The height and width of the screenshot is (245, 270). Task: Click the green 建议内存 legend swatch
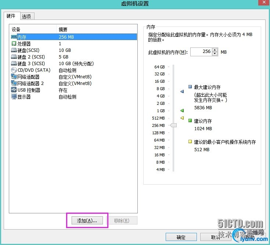click(x=190, y=120)
